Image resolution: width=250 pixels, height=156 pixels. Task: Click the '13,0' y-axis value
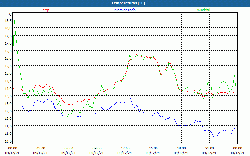(8, 104)
